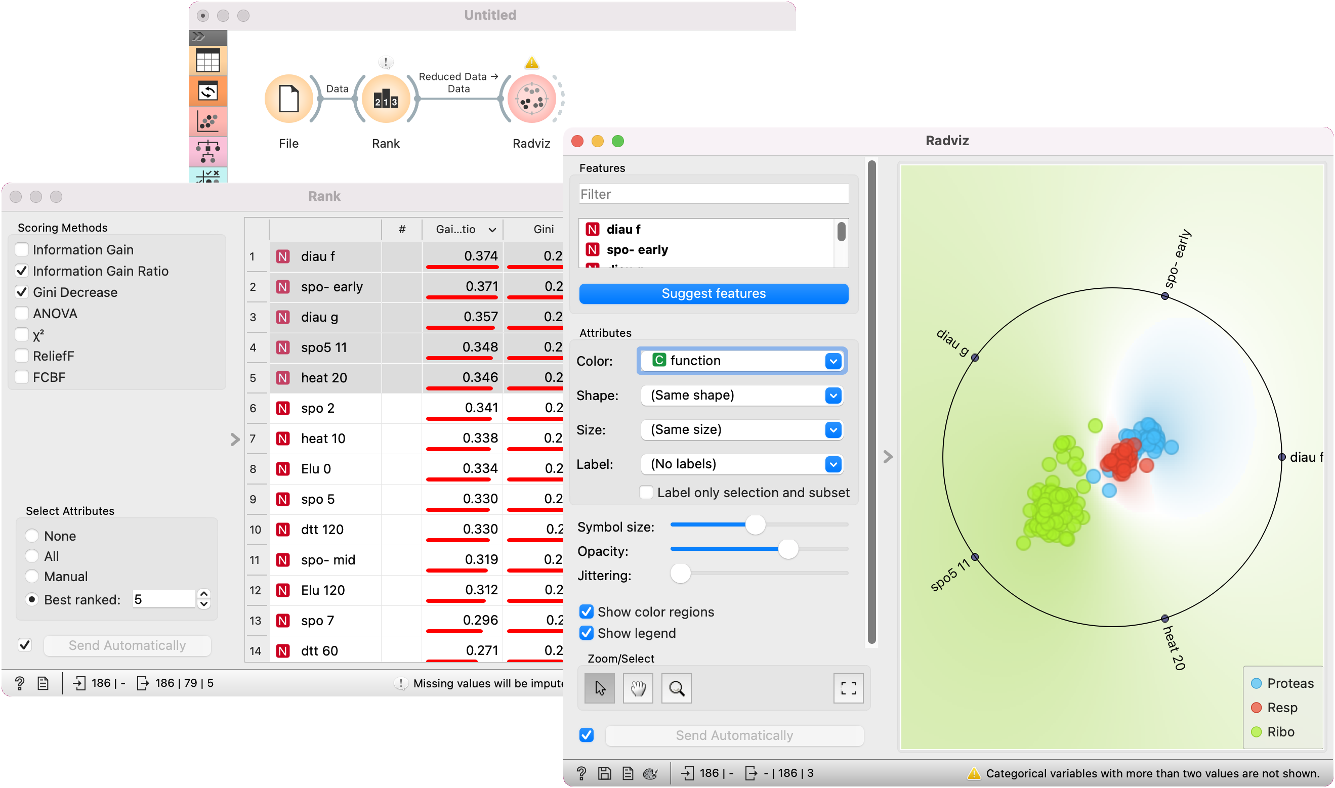
Task: Open help in Rank status bar
Action: pyautogui.click(x=20, y=683)
